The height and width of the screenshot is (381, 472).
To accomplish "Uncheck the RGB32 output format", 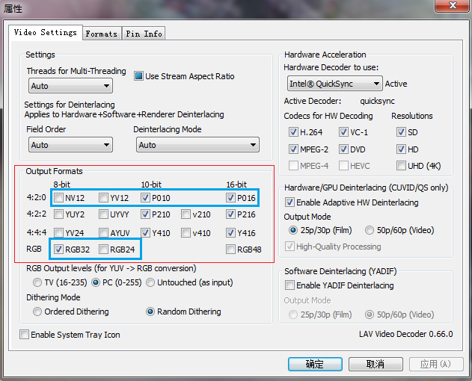I will pos(58,249).
